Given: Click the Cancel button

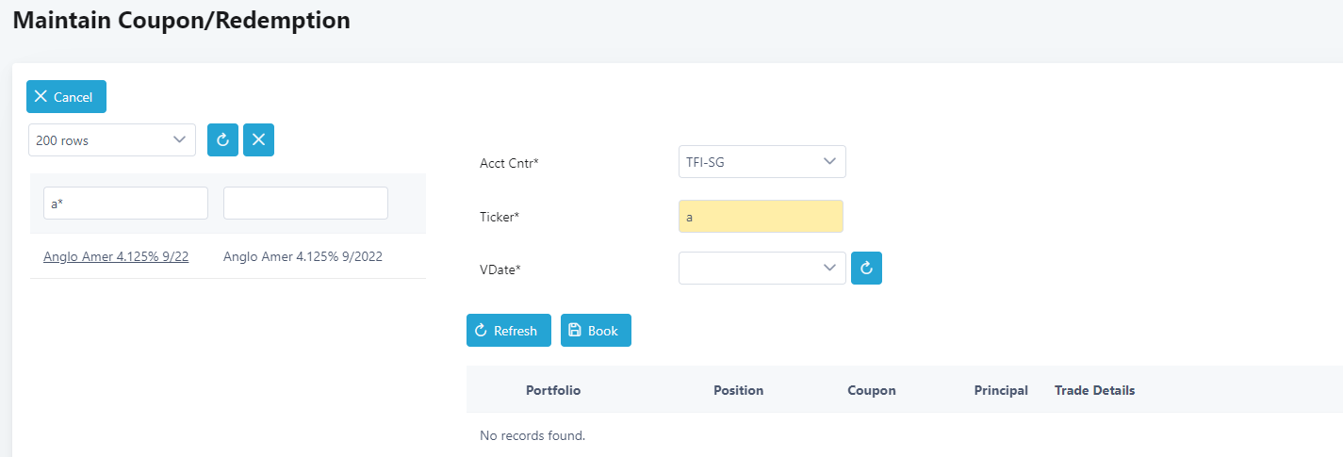Looking at the screenshot, I should (66, 97).
